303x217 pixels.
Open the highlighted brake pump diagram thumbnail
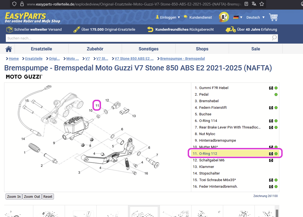pyautogui.click(x=144, y=212)
